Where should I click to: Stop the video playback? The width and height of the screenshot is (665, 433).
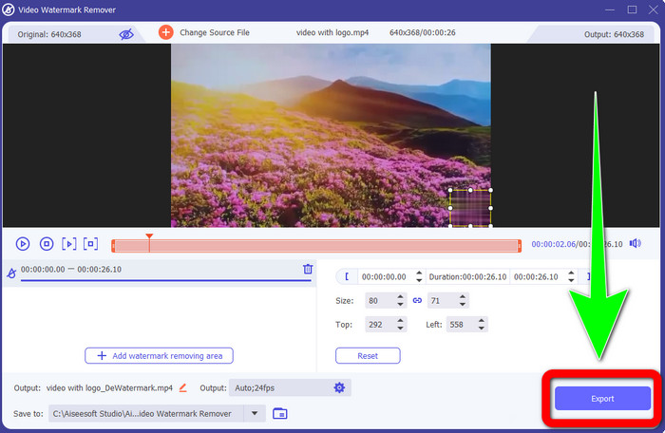[x=47, y=244]
